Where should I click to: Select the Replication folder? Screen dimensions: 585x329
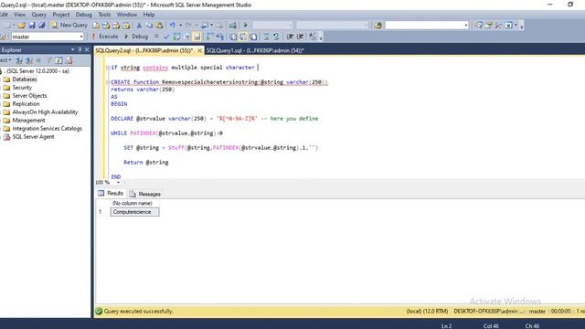point(26,103)
